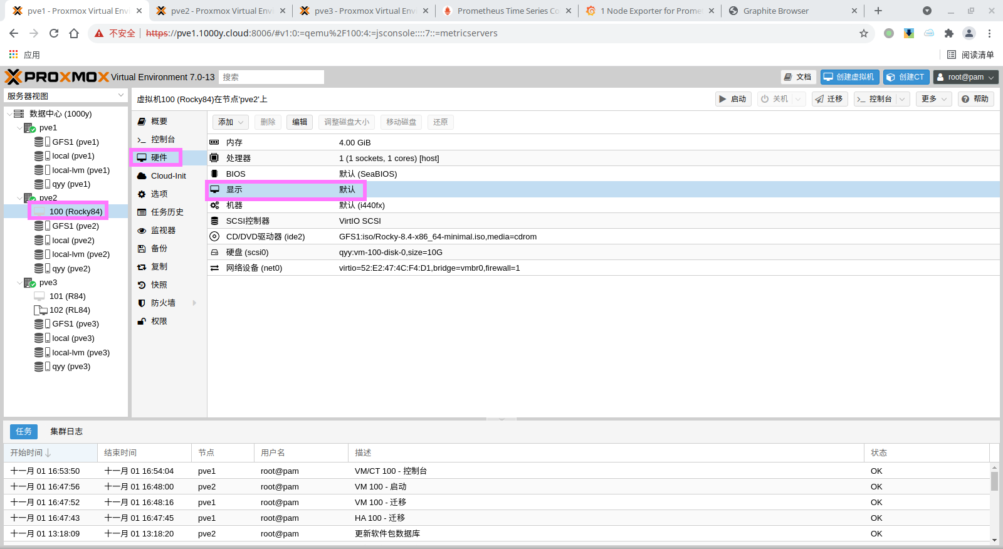Click the bookmark star in address bar
The height and width of the screenshot is (549, 1003).
[x=864, y=33]
